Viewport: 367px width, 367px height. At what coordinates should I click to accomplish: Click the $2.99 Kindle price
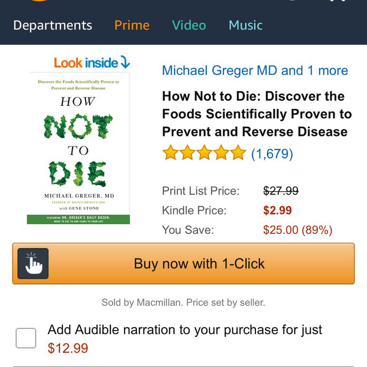(277, 210)
